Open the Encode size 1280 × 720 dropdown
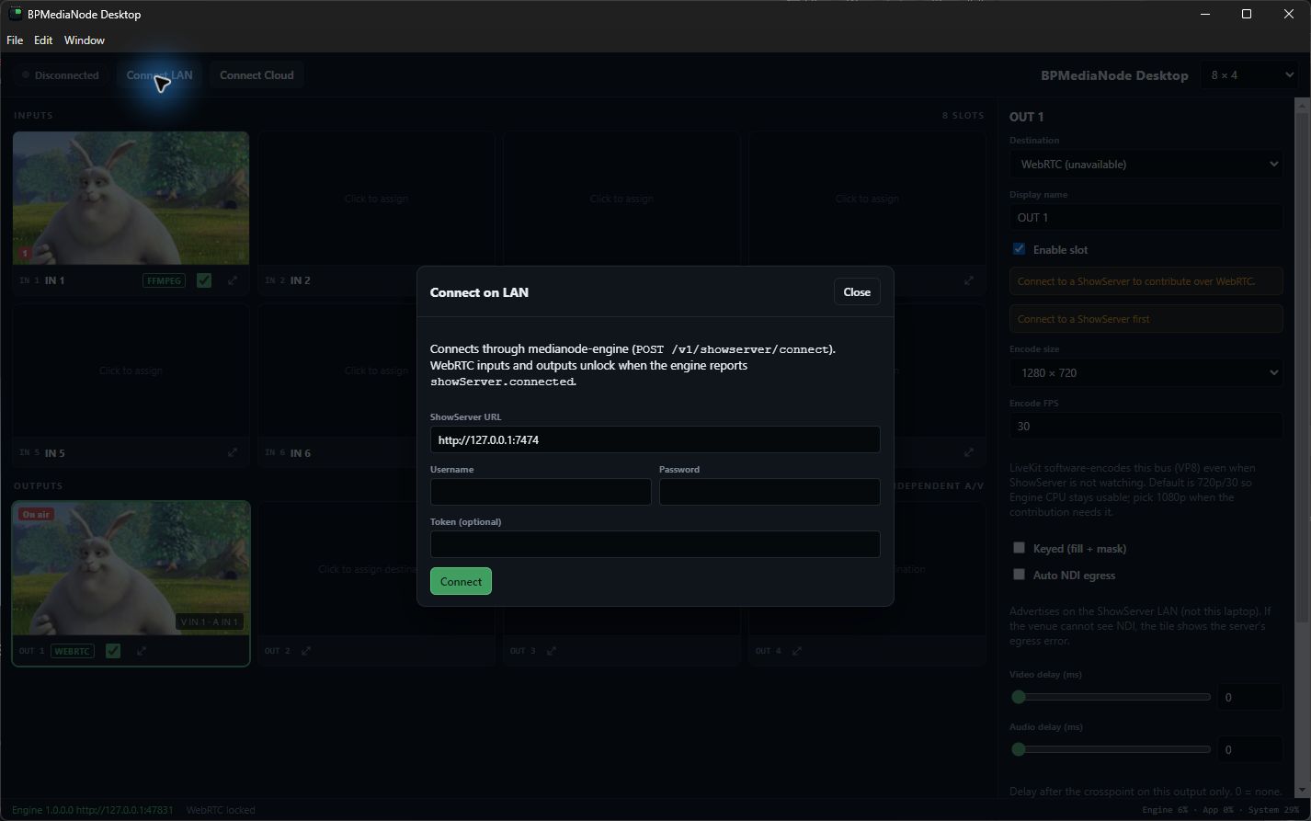Screen dimensions: 1311x821 pyautogui.click(x=1146, y=372)
